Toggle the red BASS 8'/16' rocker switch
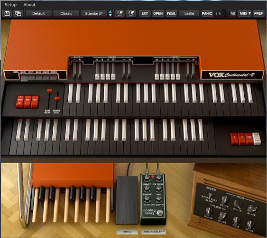 [20, 102]
